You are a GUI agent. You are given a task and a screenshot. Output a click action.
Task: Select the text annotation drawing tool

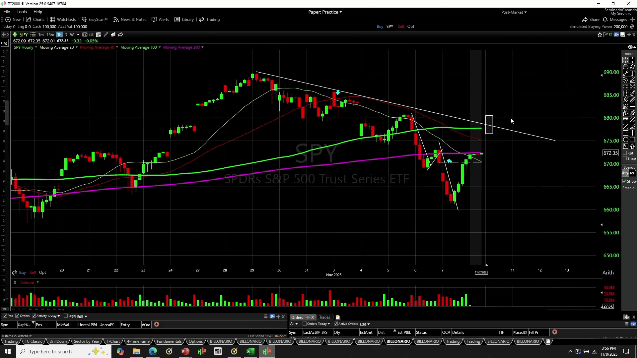(x=632, y=73)
